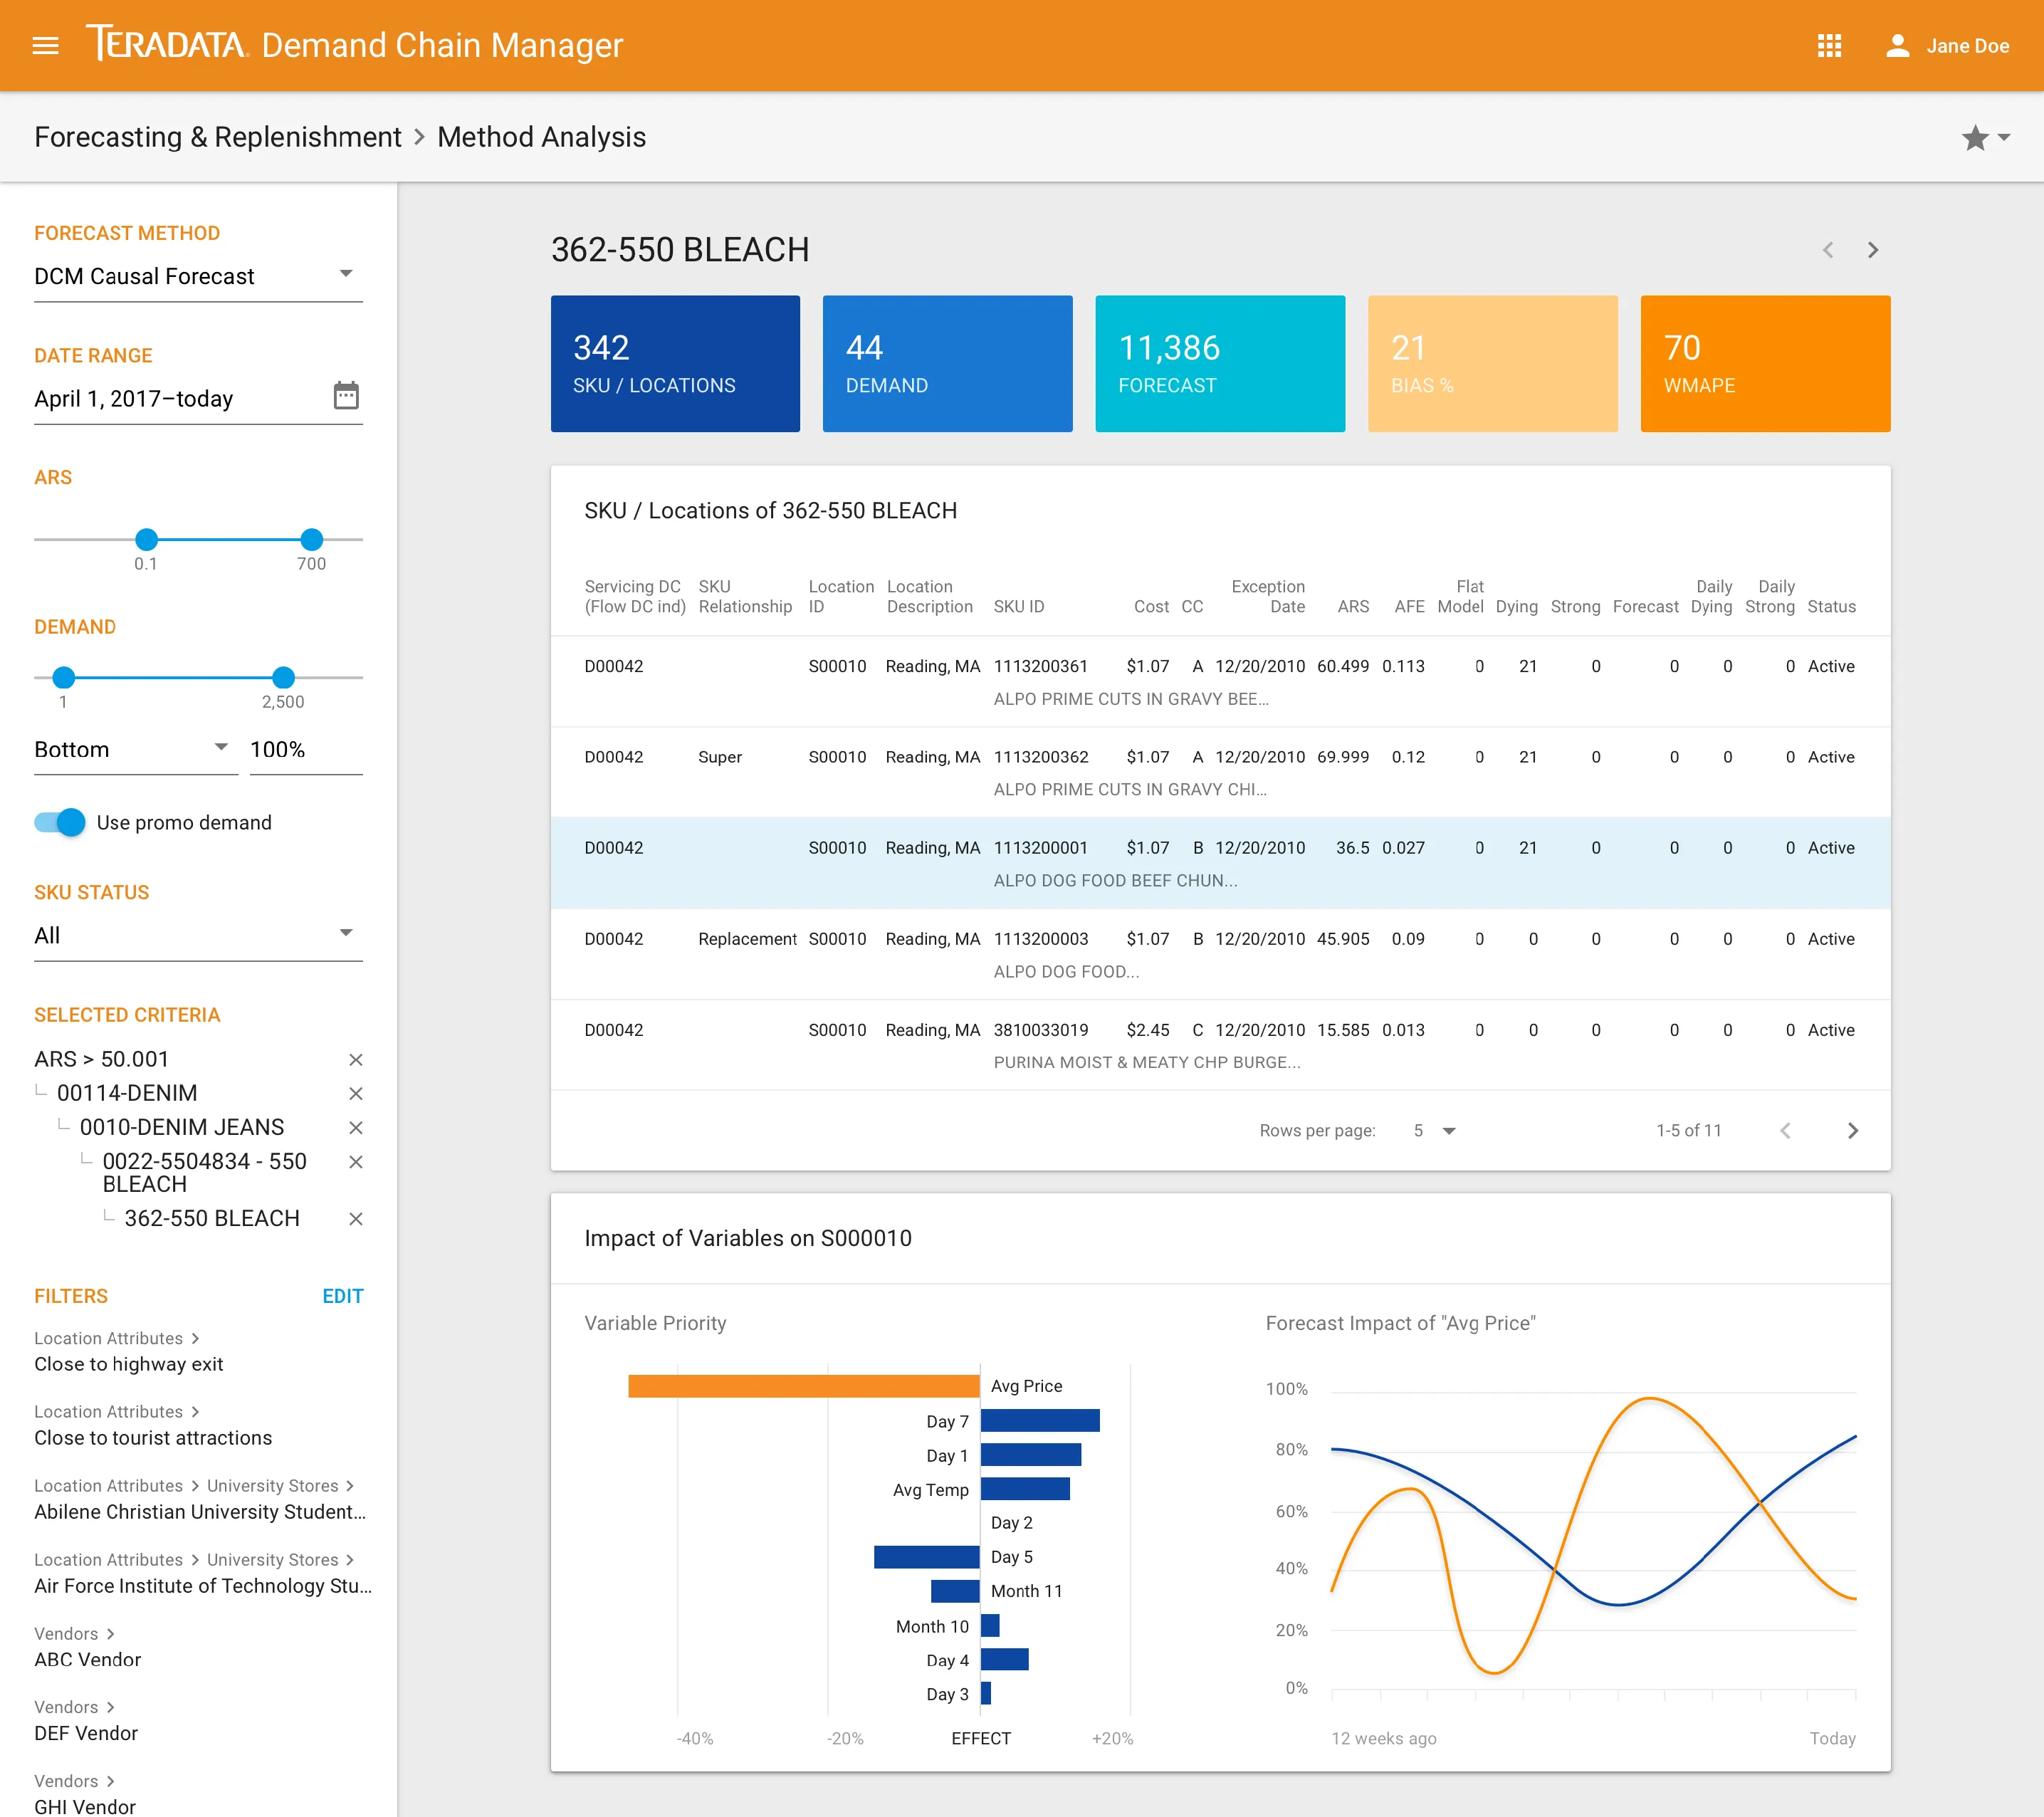The image size is (2044, 1817).
Task: Click the Abilene Christian University Student filter
Action: [x=200, y=1513]
